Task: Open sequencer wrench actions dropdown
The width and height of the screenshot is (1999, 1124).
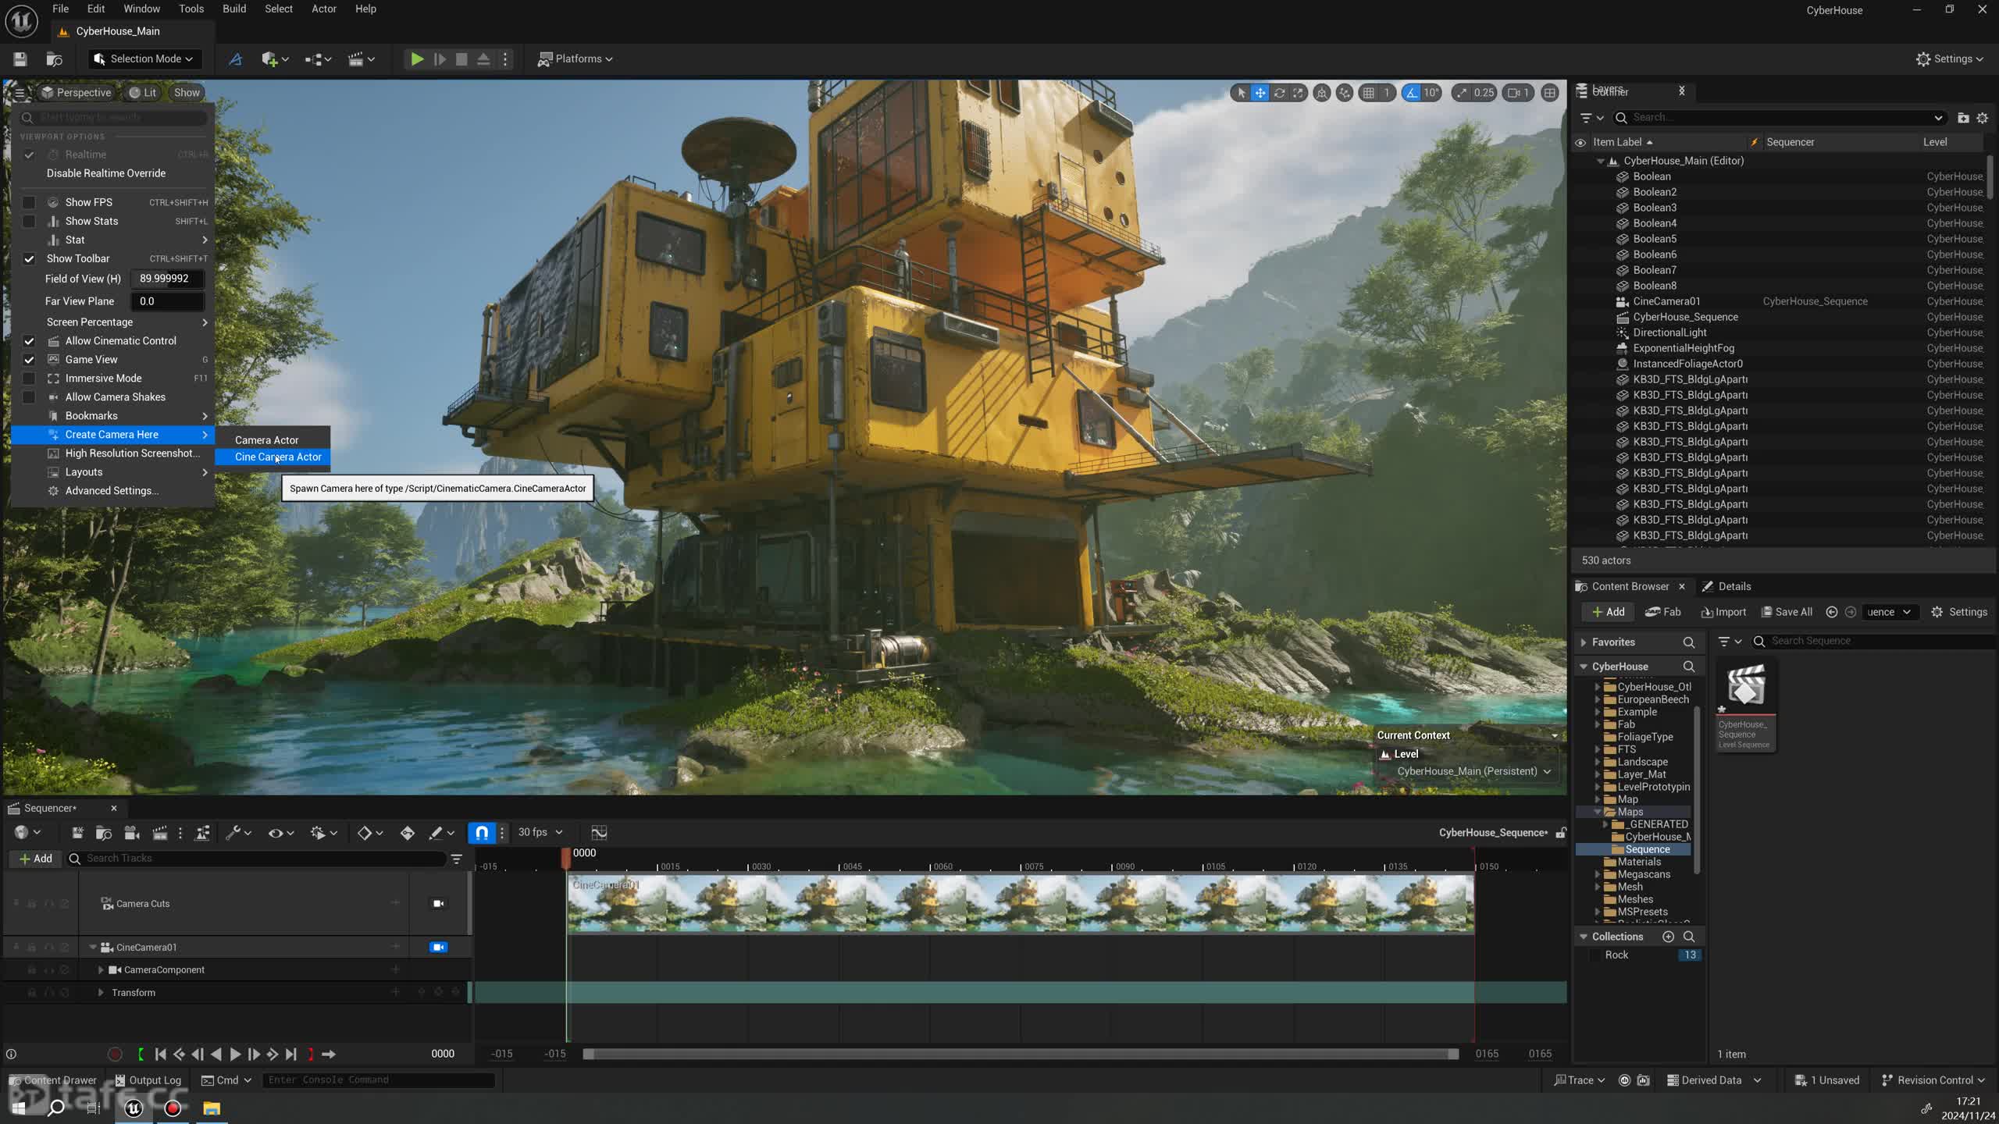Action: [x=237, y=833]
